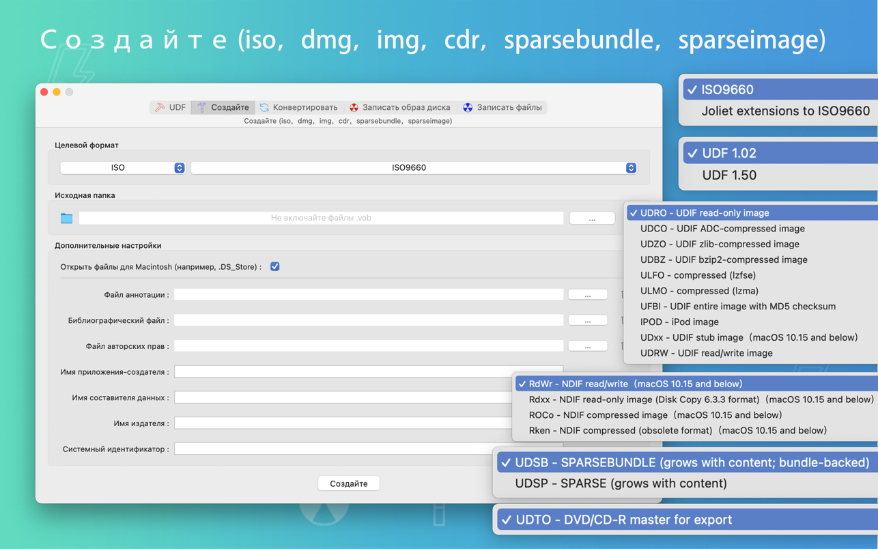Click the Библиографический файл input field

369,320
